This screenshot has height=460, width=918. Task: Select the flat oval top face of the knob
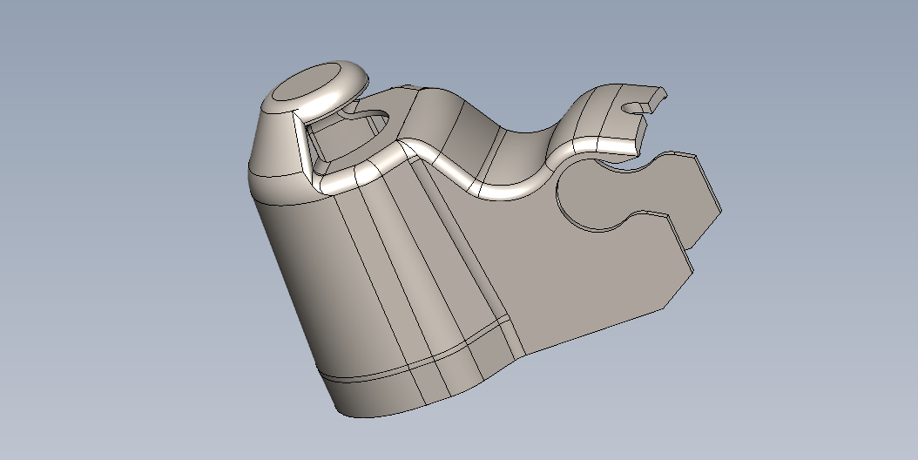305,84
